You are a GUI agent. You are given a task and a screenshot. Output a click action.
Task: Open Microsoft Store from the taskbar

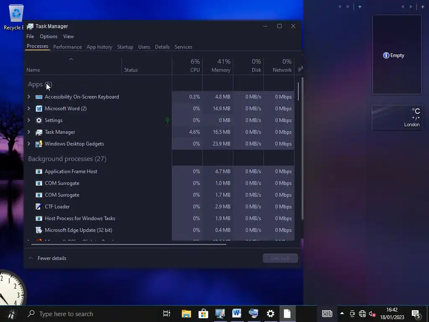pos(203,314)
